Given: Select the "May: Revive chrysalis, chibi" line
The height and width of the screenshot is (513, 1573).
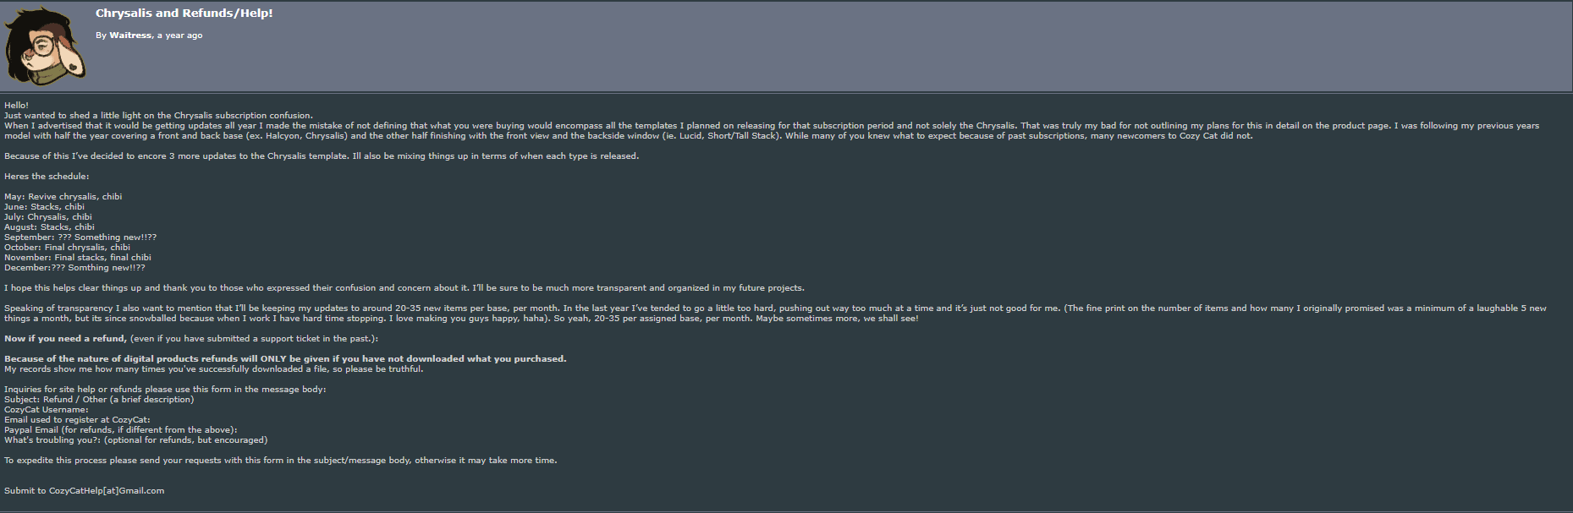Looking at the screenshot, I should 63,197.
